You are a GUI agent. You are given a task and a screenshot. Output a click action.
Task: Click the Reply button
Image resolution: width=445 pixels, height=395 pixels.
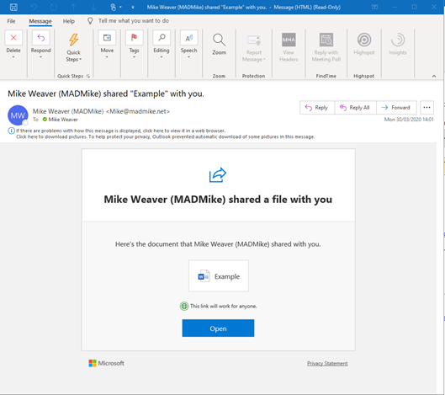click(317, 108)
